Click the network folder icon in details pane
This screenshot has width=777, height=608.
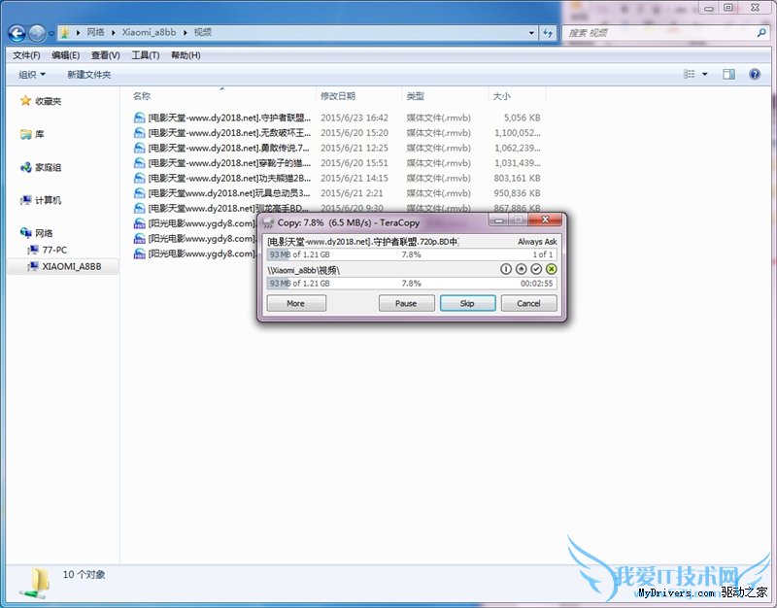(36, 583)
